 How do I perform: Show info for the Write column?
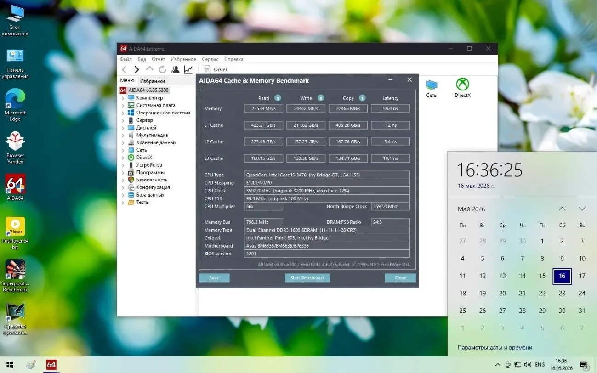pyautogui.click(x=321, y=98)
